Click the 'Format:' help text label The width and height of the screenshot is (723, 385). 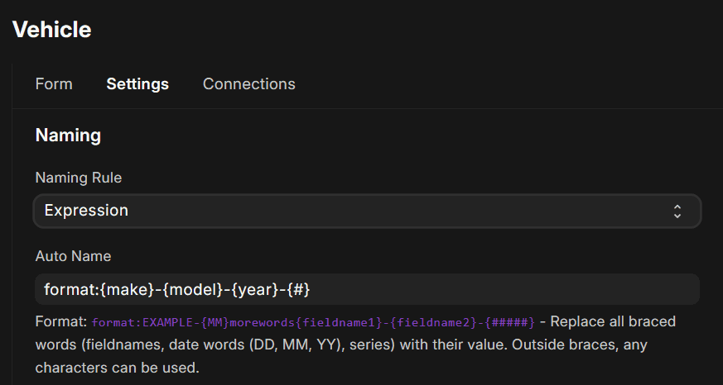[61, 321]
